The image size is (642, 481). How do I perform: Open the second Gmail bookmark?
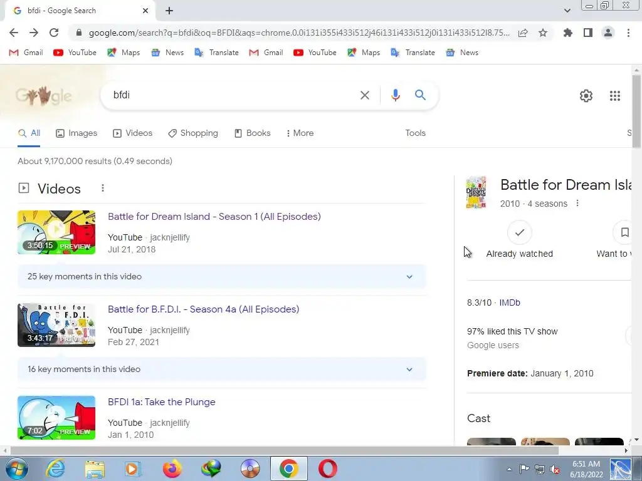[x=266, y=53]
